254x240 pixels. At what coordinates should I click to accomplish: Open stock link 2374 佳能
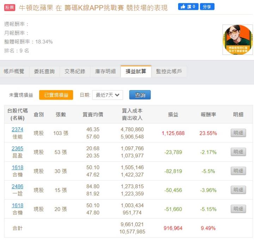click(18, 129)
